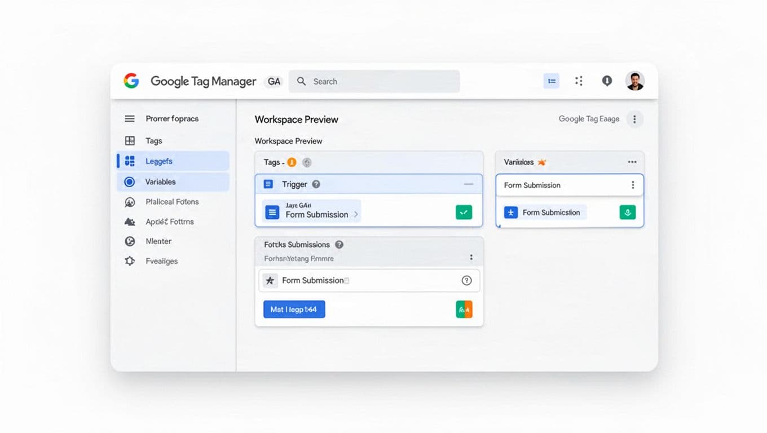
Task: Click Google Tag Eaage link
Action: (589, 119)
